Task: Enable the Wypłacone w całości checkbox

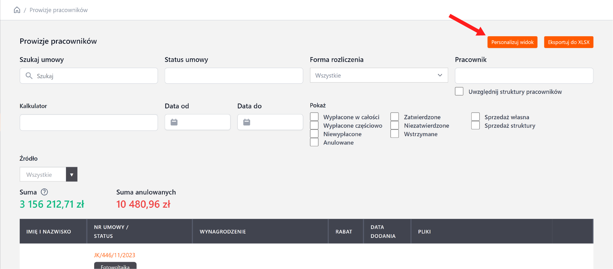Action: (x=314, y=117)
